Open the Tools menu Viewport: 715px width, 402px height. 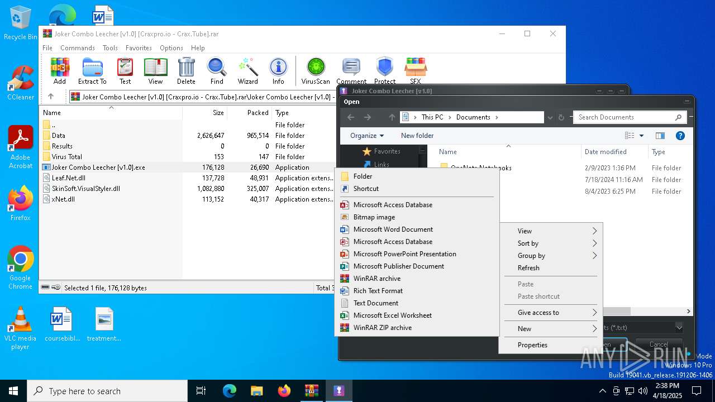[110, 48]
